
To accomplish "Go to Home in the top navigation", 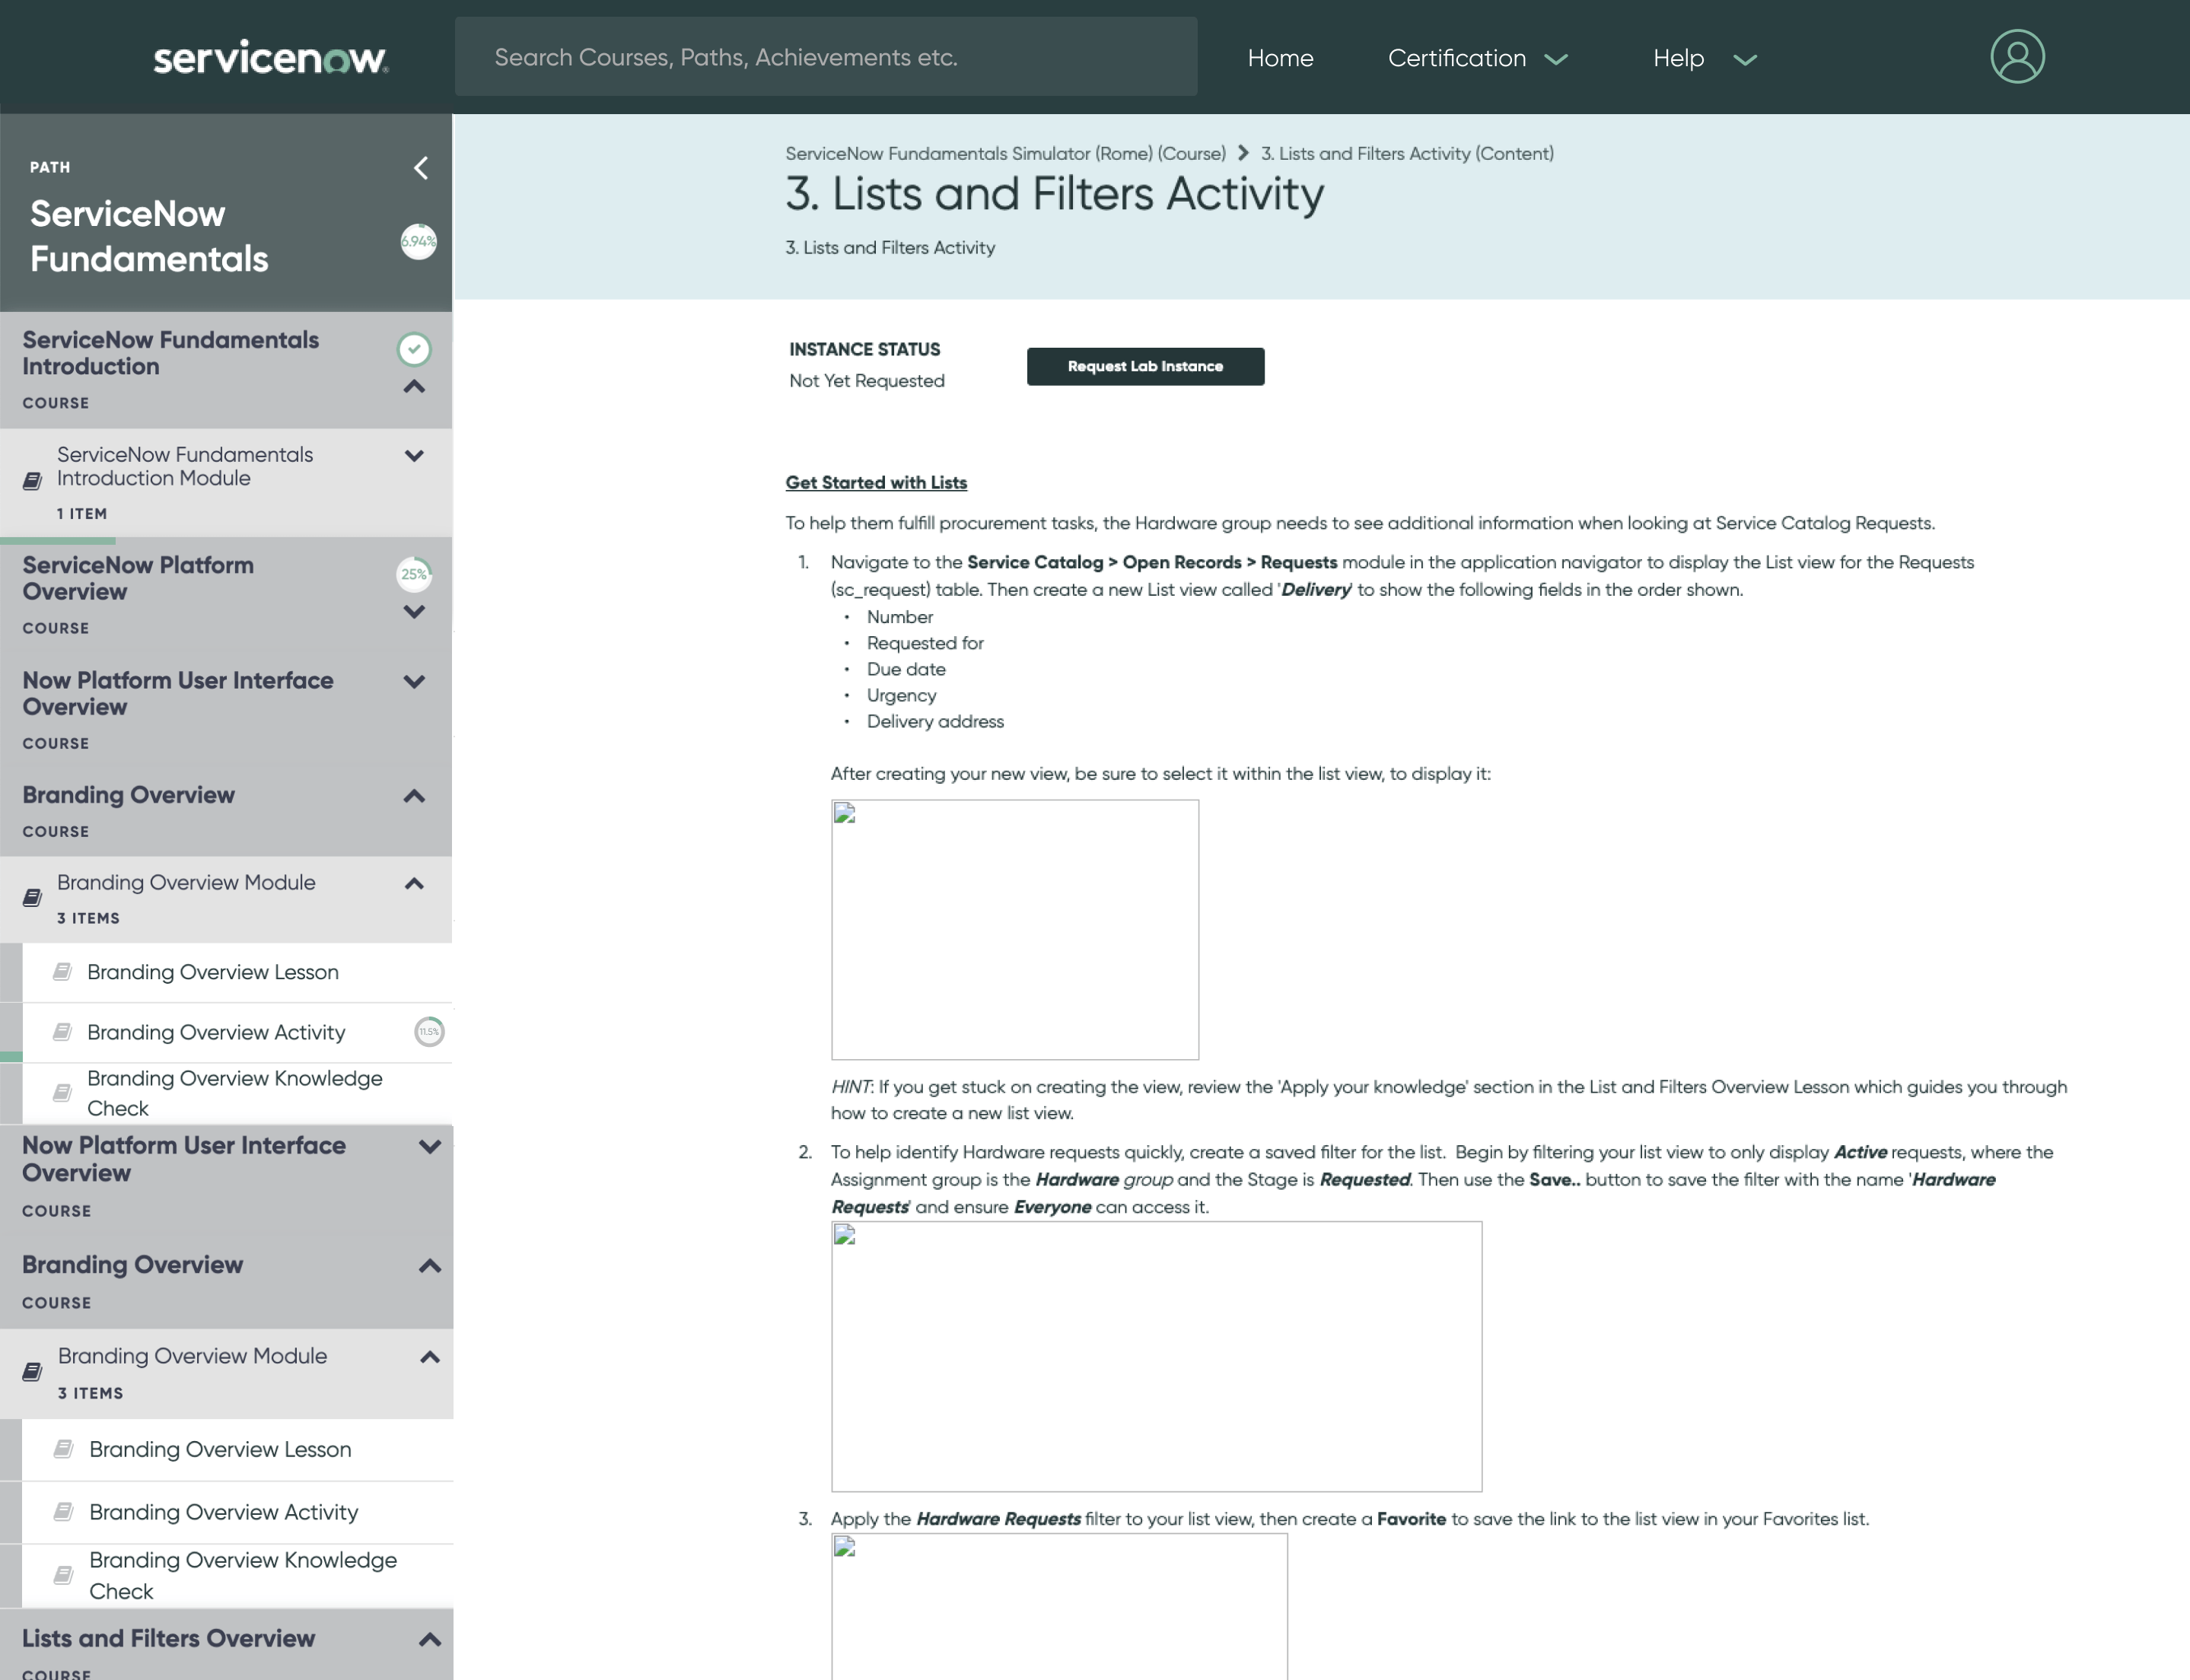I will point(1280,58).
